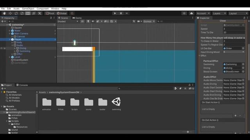
Task: Select Diving object in Hierarchy
Action: [x=23, y=48]
